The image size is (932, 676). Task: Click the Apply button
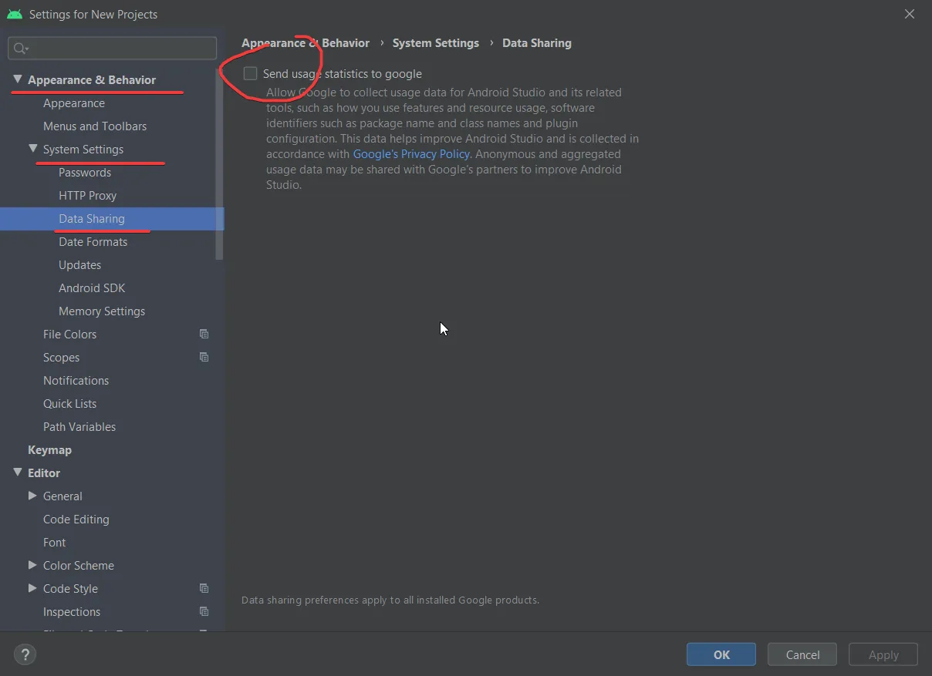[x=883, y=654]
